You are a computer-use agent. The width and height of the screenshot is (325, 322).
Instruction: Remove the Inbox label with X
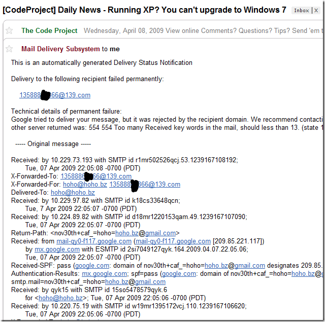316,11
